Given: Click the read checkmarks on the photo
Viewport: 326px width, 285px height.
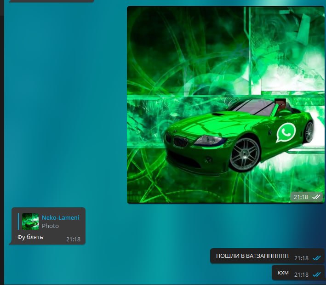Looking at the screenshot, I should pos(316,197).
